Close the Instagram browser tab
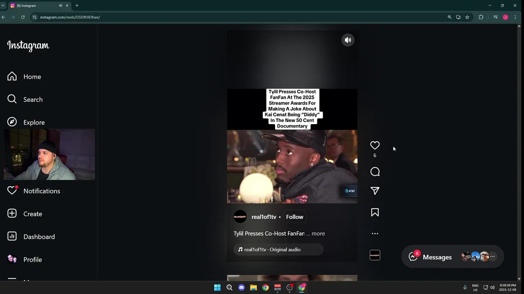Screen dimensions: 524x294 pyautogui.click(x=67, y=6)
